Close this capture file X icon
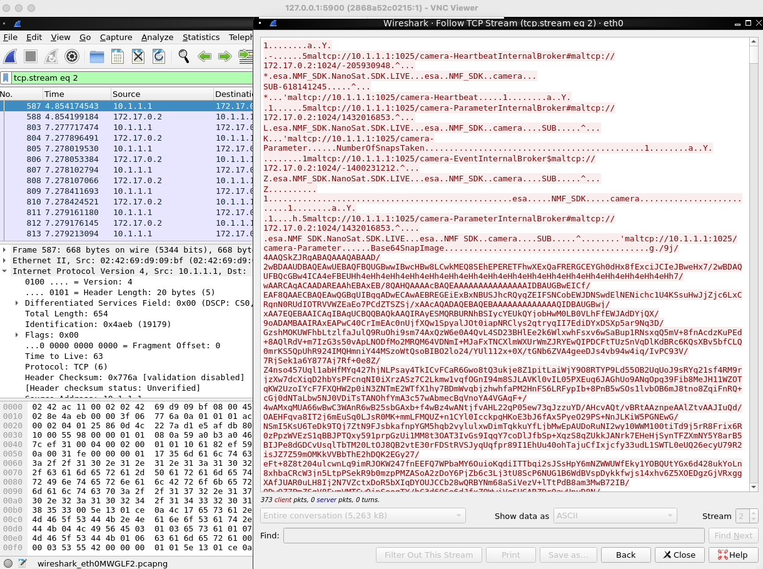Viewport: 763px width, 569px height. tap(138, 57)
